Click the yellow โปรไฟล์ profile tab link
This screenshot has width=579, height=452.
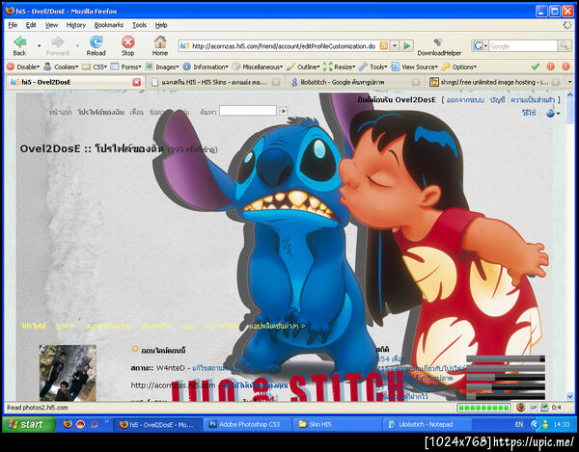coord(33,326)
